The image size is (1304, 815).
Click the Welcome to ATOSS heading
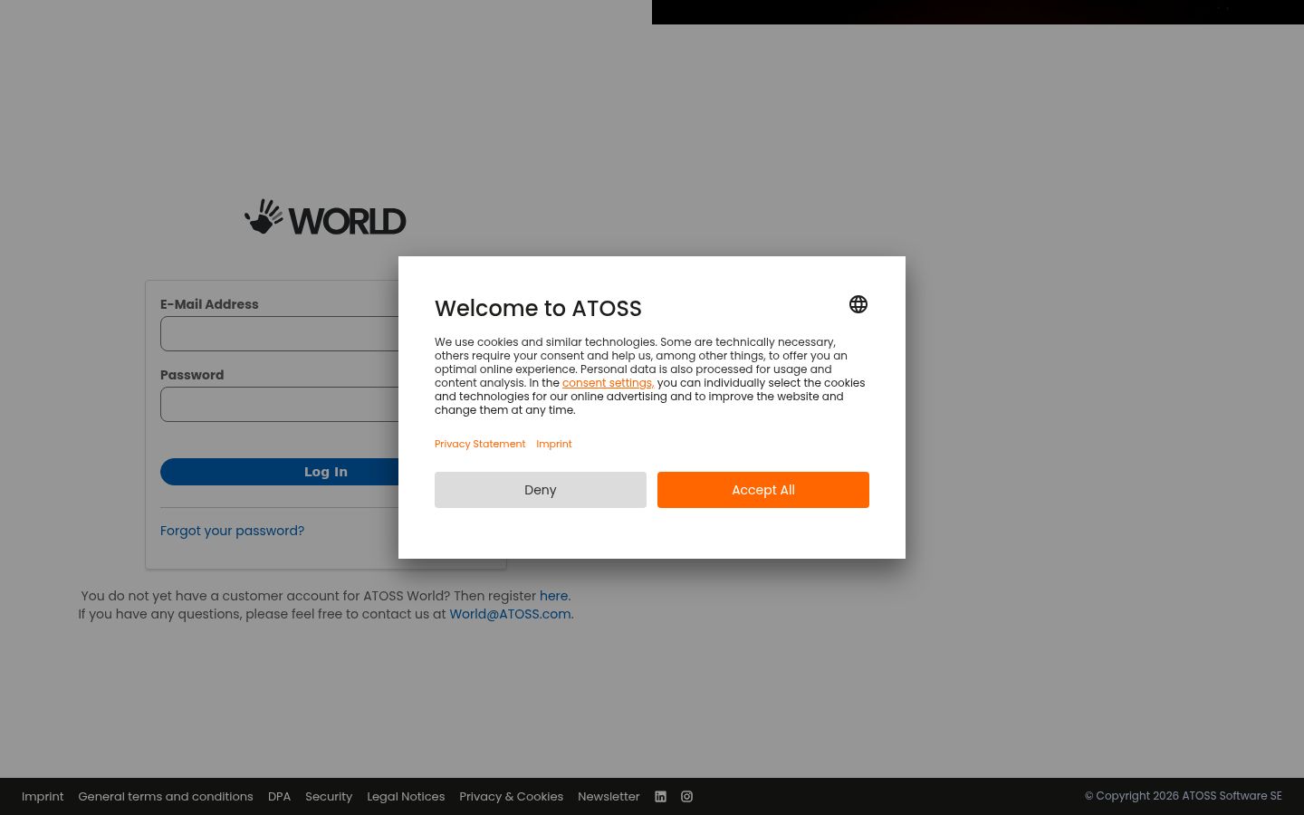click(x=538, y=308)
